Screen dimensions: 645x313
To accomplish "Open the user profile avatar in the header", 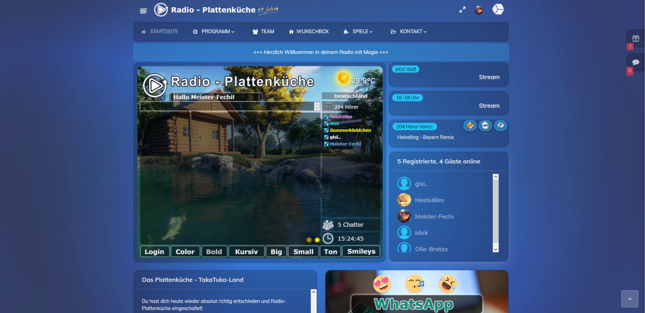I will click(x=479, y=10).
